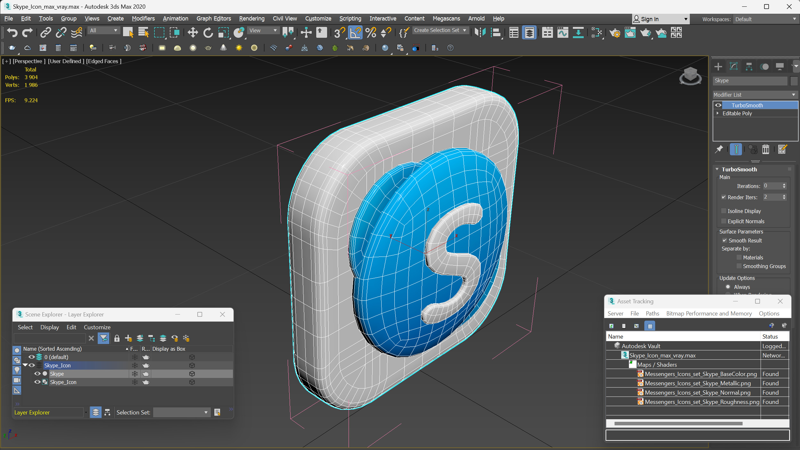Open the Create Selection Set dropdown
Image resolution: width=800 pixels, height=450 pixels.
point(441,30)
